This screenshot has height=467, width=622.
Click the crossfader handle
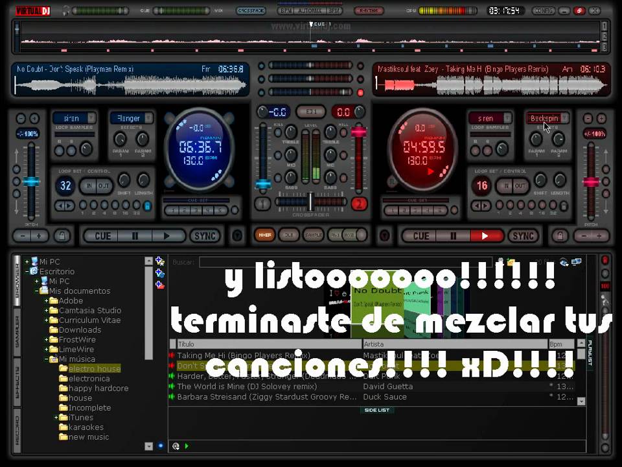[312, 202]
